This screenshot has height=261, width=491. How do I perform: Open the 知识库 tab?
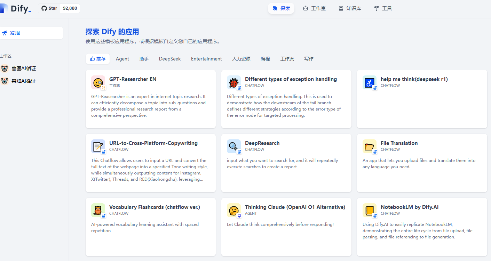[x=350, y=8]
